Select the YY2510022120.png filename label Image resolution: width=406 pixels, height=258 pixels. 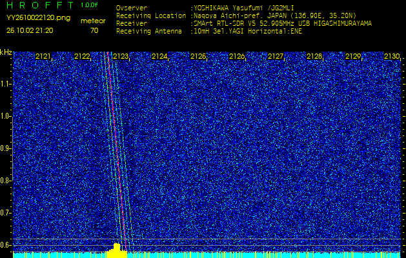[x=38, y=18]
